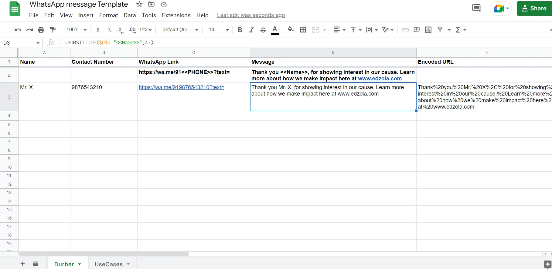The width and height of the screenshot is (552, 269).
Task: Format as currency with dollar icon
Action: tap(98, 30)
